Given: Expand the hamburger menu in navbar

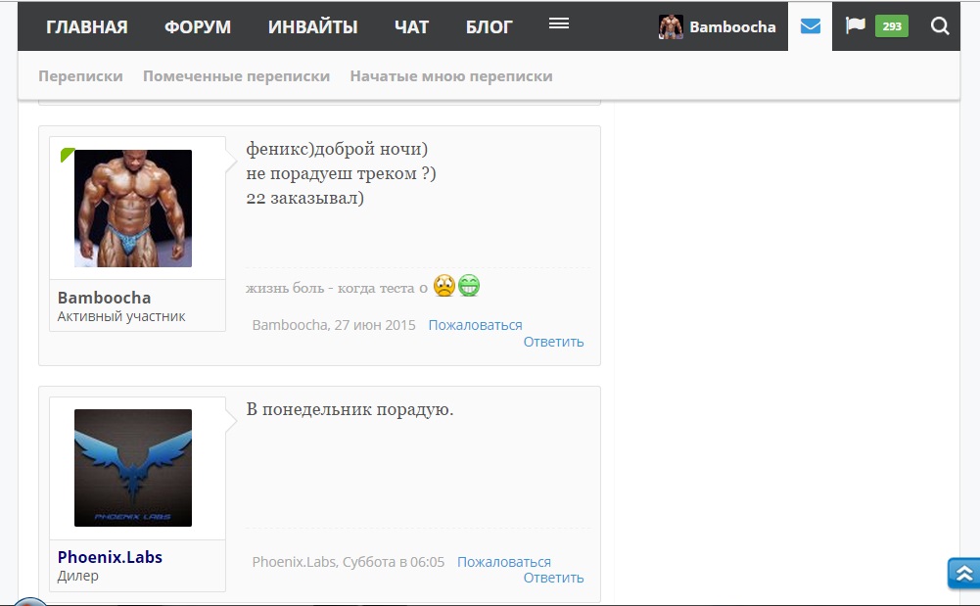Looking at the screenshot, I should [x=559, y=23].
